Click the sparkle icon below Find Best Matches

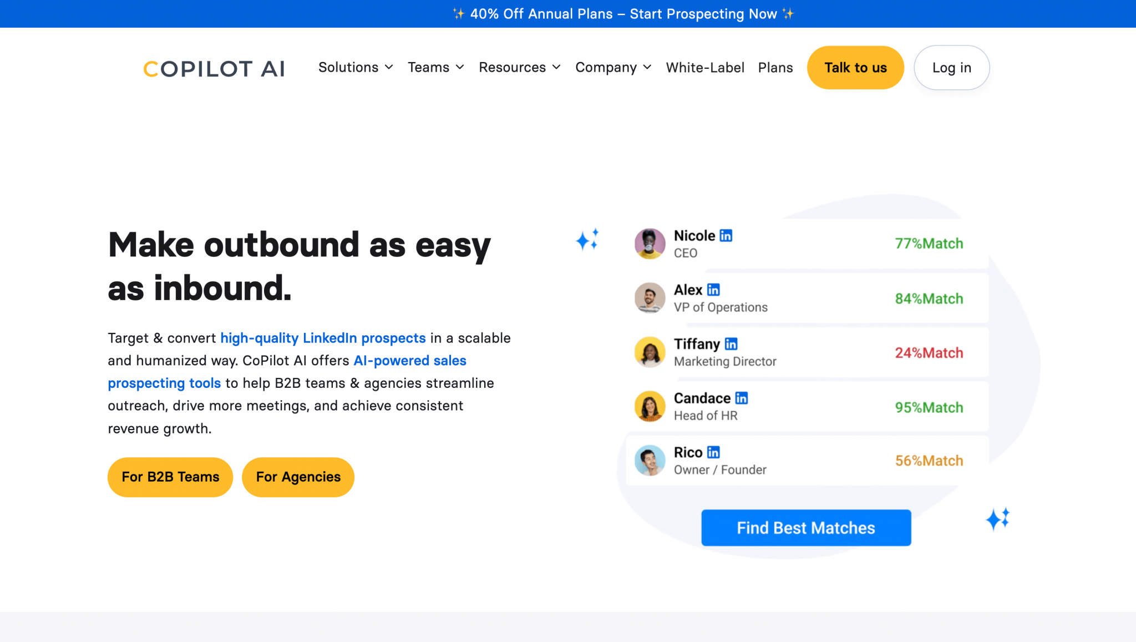click(998, 518)
